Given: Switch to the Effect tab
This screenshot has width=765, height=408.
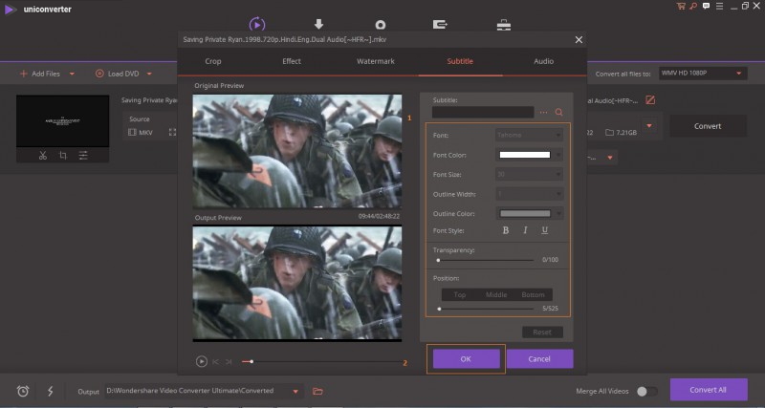Looking at the screenshot, I should [x=292, y=61].
